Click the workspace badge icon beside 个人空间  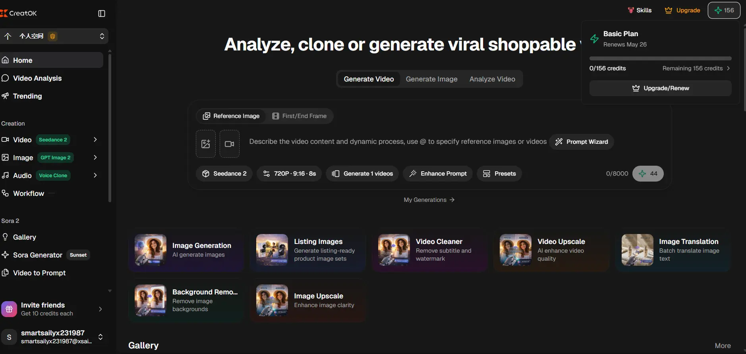(52, 36)
